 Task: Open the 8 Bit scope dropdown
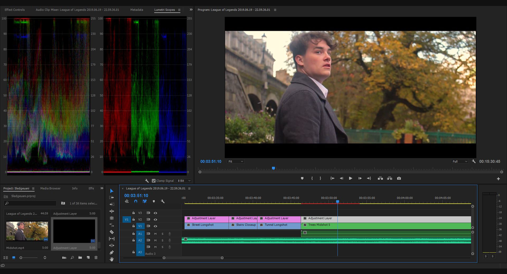tap(184, 181)
